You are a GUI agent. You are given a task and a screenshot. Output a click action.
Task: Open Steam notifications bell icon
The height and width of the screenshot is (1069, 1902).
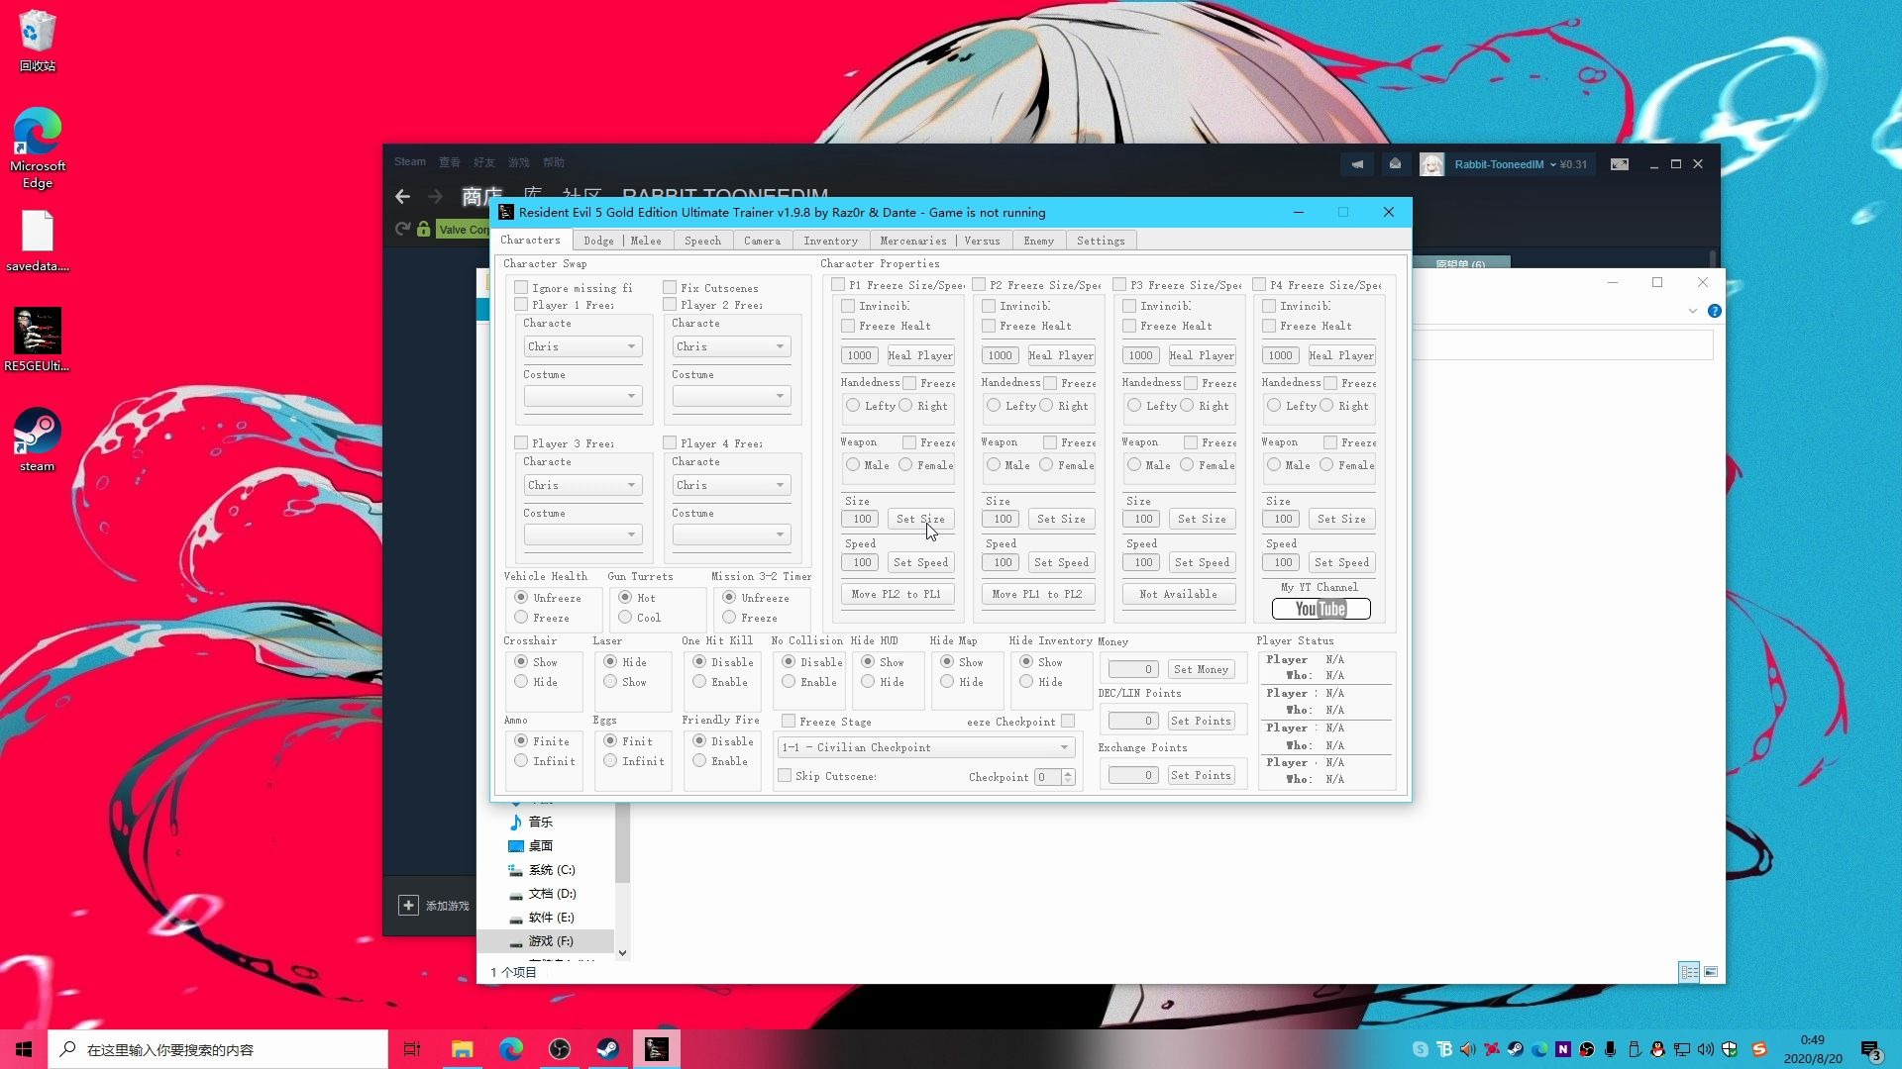pos(1395,164)
